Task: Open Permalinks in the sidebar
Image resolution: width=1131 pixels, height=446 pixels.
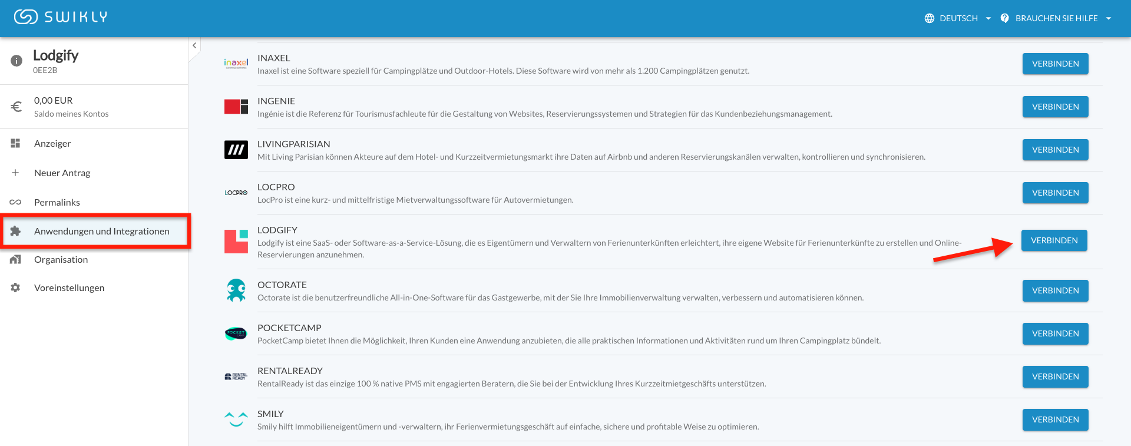Action: pyautogui.click(x=94, y=202)
